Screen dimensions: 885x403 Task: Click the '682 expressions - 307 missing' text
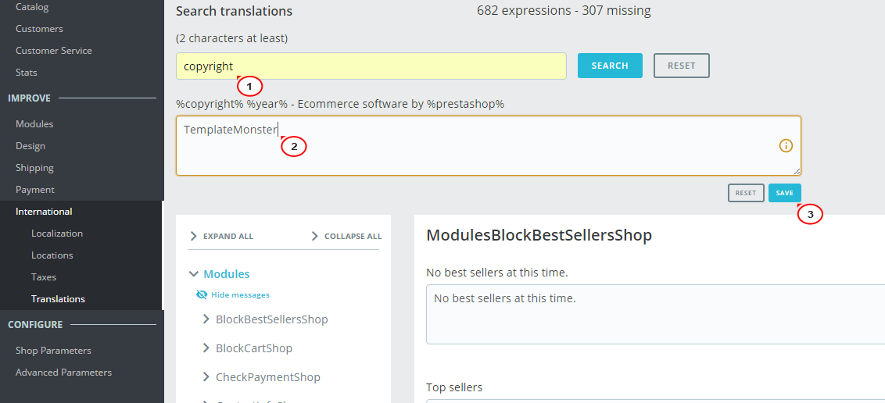click(x=564, y=11)
